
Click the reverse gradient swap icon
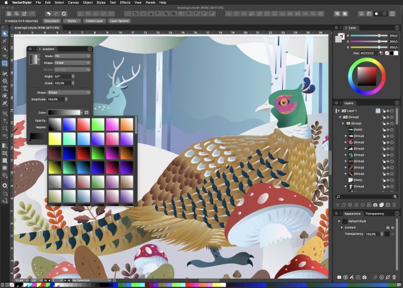pyautogui.click(x=87, y=112)
